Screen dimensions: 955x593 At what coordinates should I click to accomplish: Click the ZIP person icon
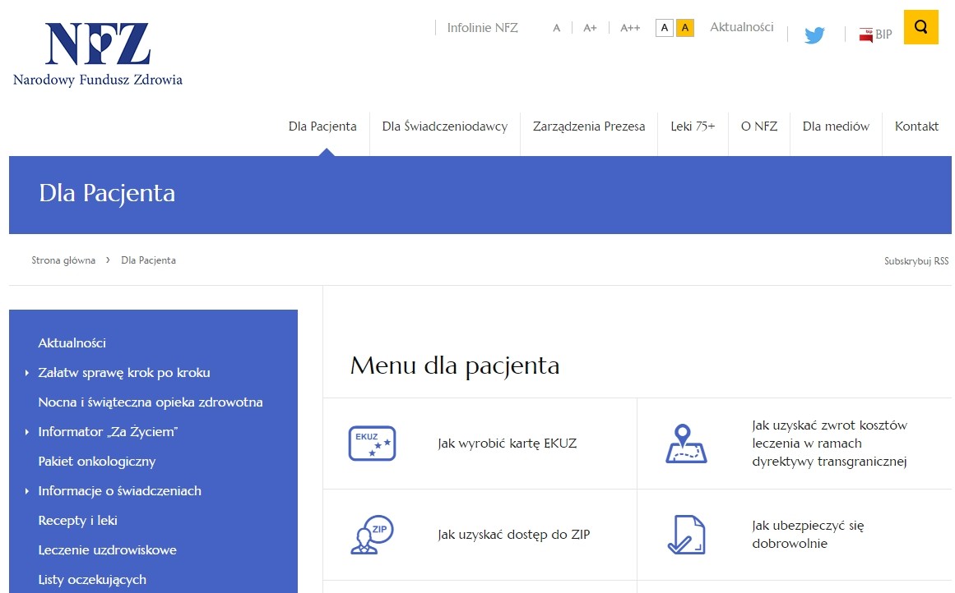coord(372,535)
